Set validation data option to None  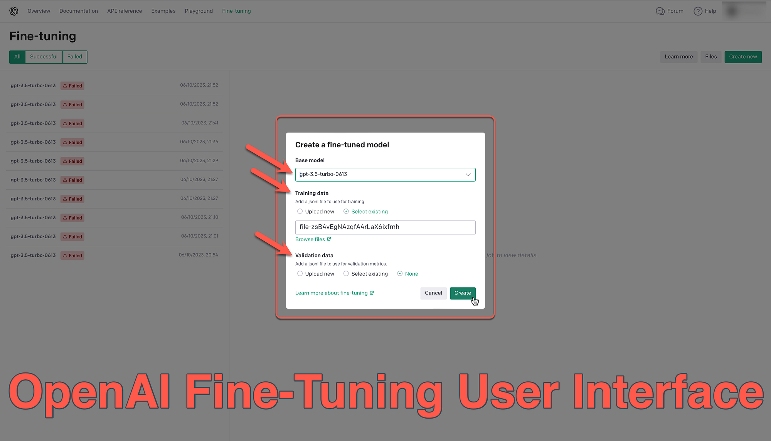[400, 273]
